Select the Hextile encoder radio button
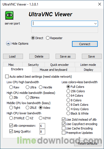This screenshot has height=149, width=104. click(x=41, y=87)
